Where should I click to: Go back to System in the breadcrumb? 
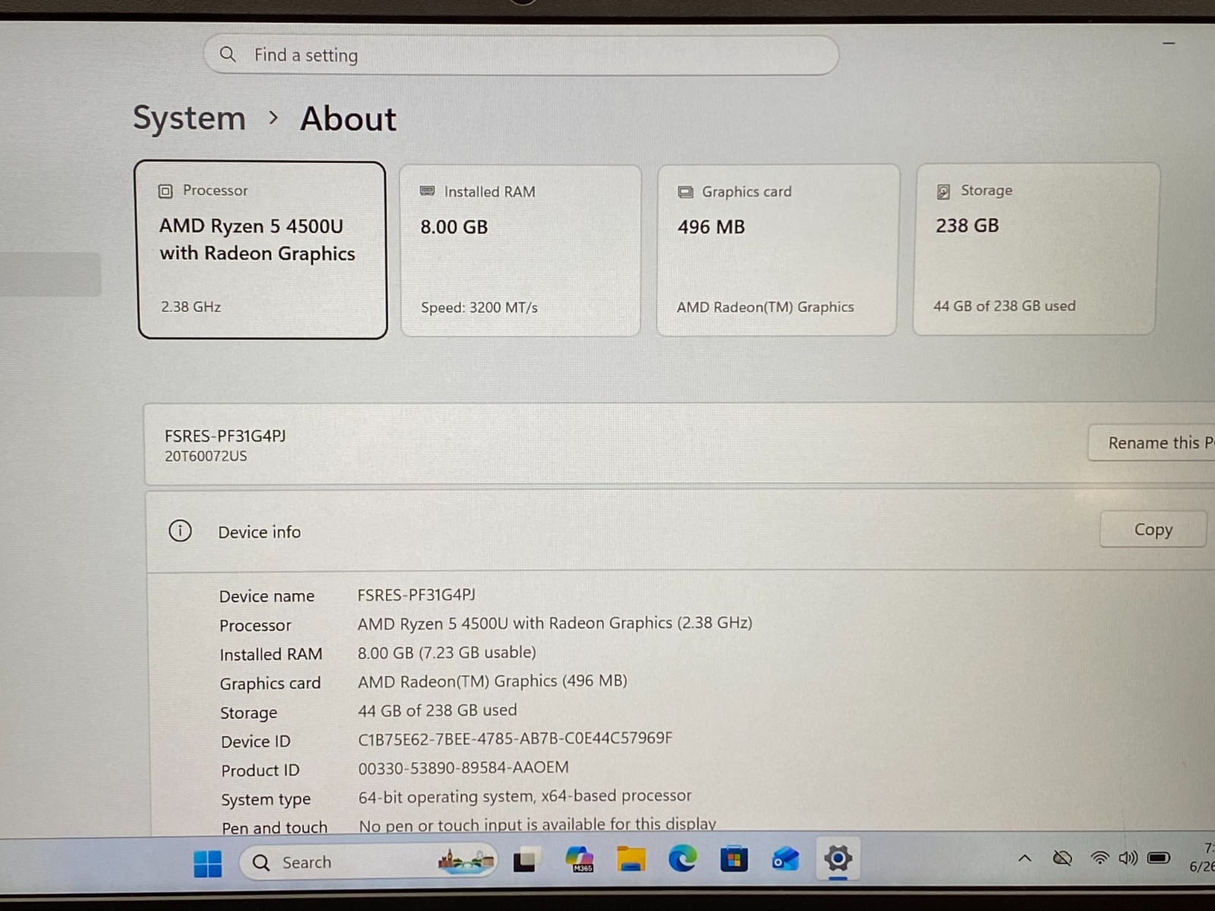click(189, 118)
